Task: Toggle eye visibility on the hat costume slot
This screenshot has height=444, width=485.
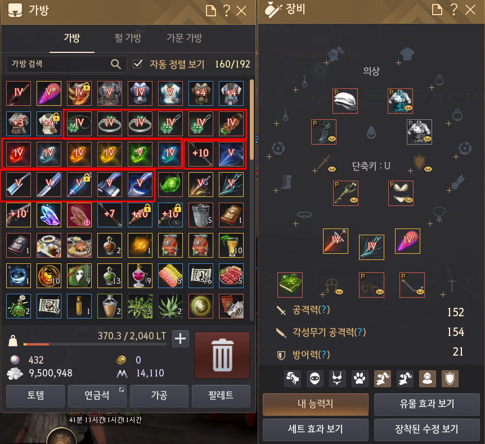Action: pos(353,108)
